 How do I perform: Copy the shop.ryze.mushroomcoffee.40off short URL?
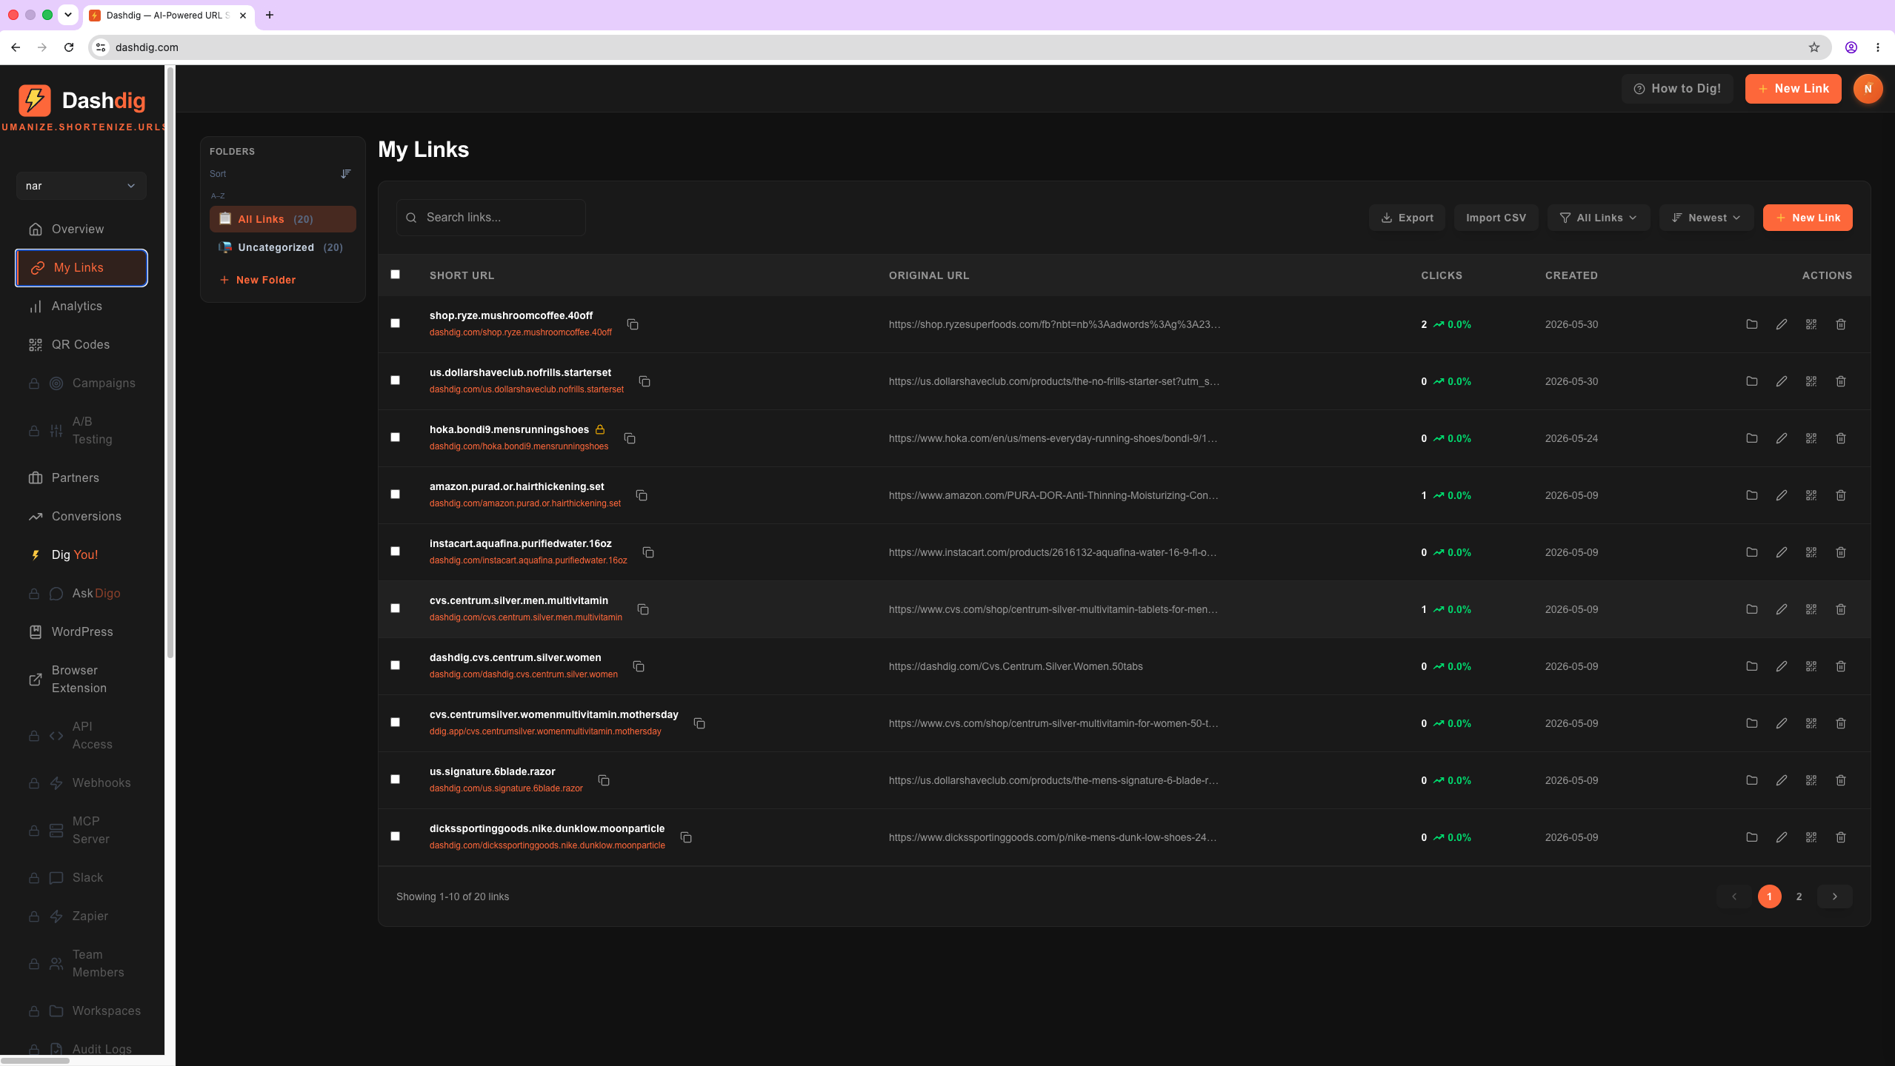pyautogui.click(x=633, y=324)
